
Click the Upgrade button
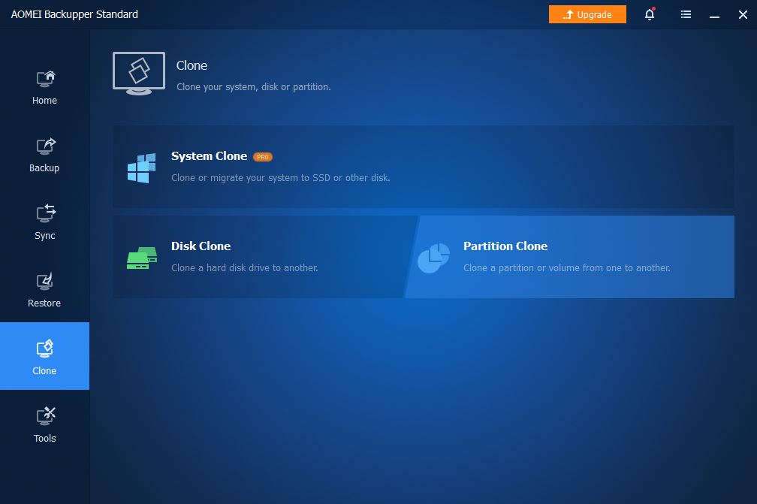pyautogui.click(x=587, y=14)
